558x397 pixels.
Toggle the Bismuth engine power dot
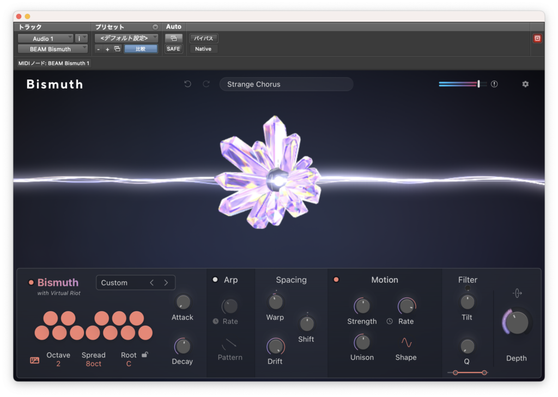[31, 283]
